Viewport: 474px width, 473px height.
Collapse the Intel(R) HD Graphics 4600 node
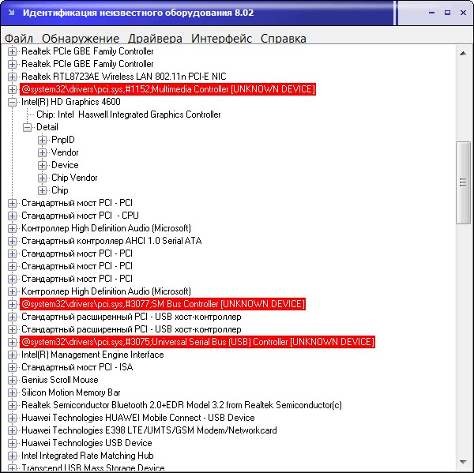pos(13,102)
